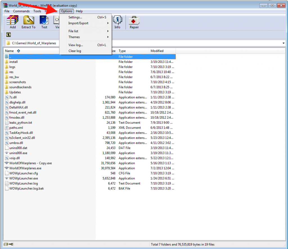288x249 pixels.
Task: Click the soundbackends folder icon
Action: coord(7,87)
